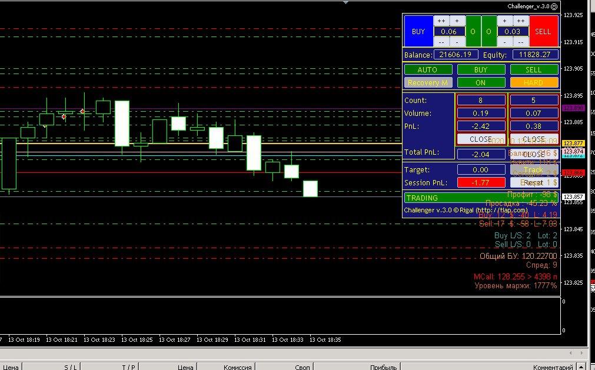This screenshot has height=370, width=595.
Task: Select the 0.06 buy lot field
Action: pos(449,31)
